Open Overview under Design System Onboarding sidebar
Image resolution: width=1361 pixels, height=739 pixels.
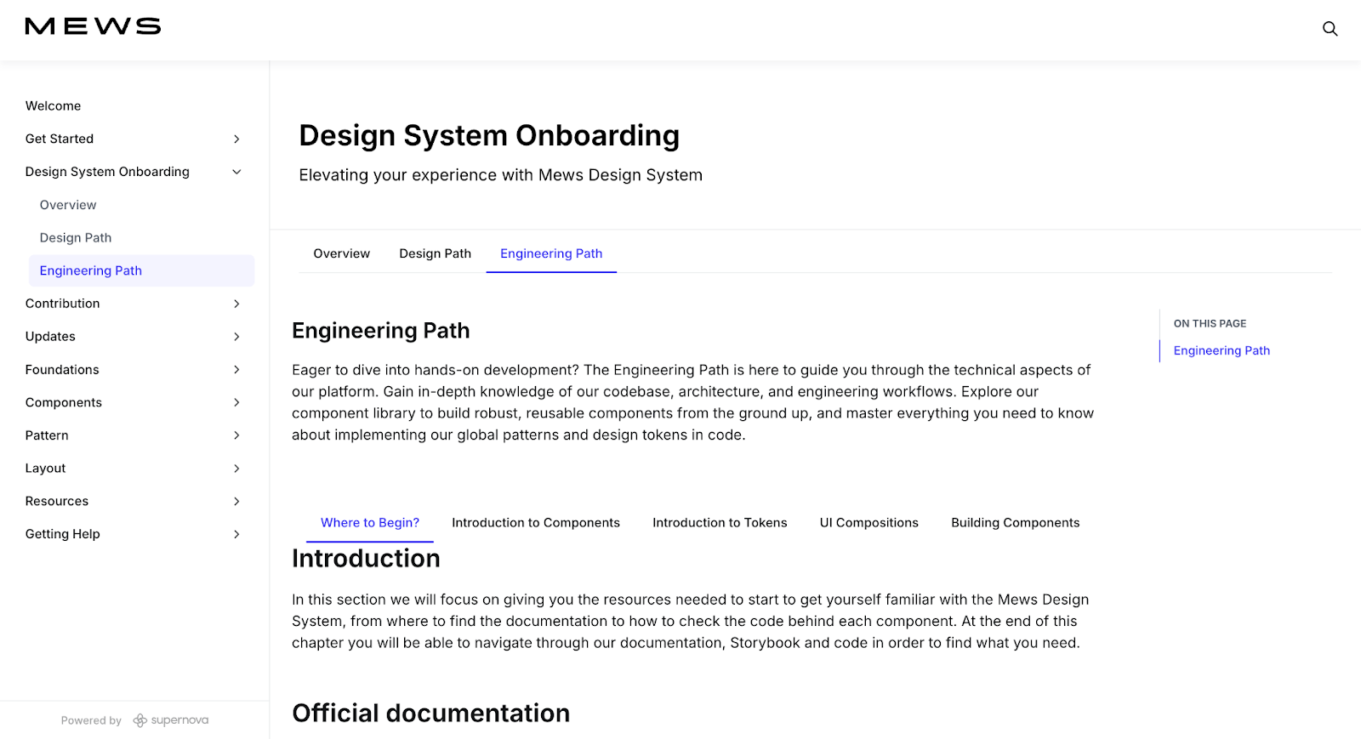[68, 205]
